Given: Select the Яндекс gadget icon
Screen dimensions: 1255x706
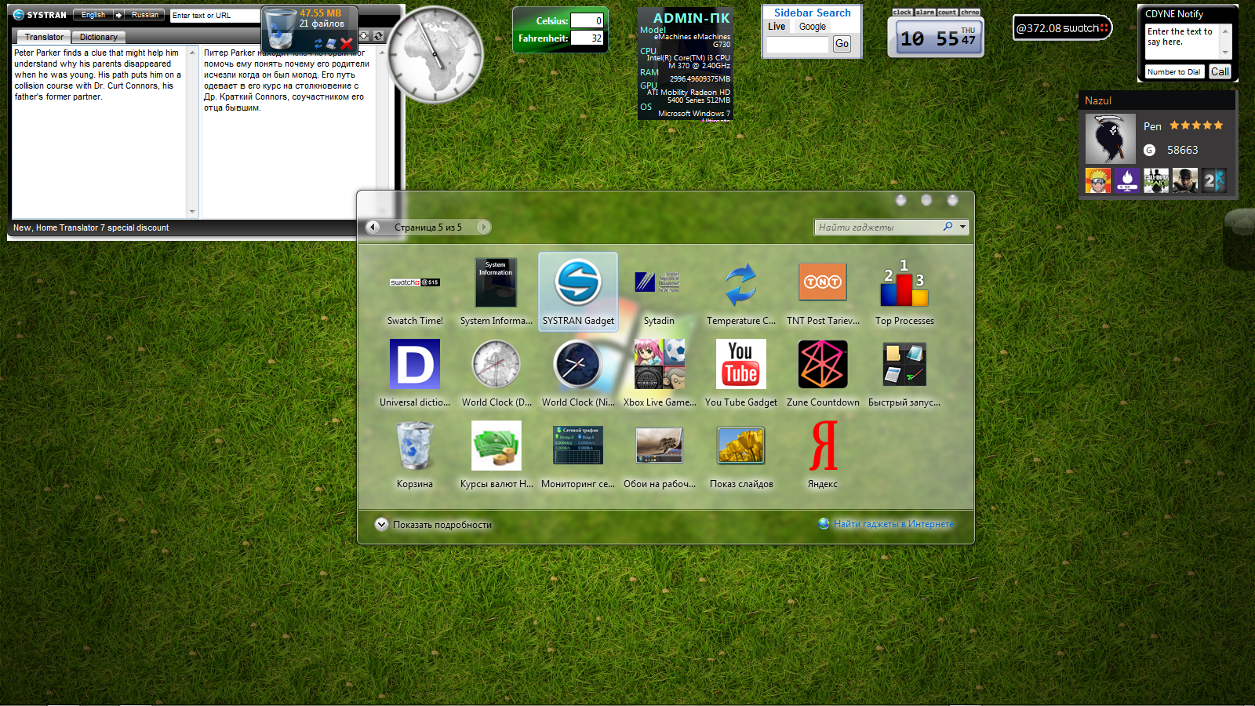Looking at the screenshot, I should click(x=823, y=446).
